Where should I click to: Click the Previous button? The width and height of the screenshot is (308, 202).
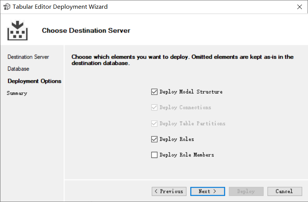(x=169, y=191)
